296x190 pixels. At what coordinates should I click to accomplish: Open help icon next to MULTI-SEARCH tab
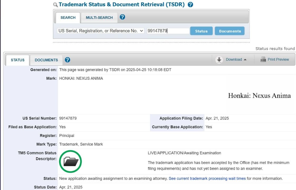pos(122,17)
